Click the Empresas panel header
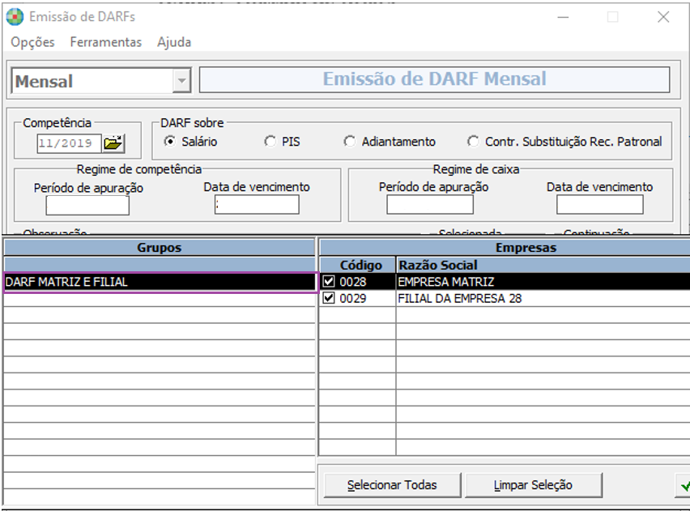 tap(505, 247)
